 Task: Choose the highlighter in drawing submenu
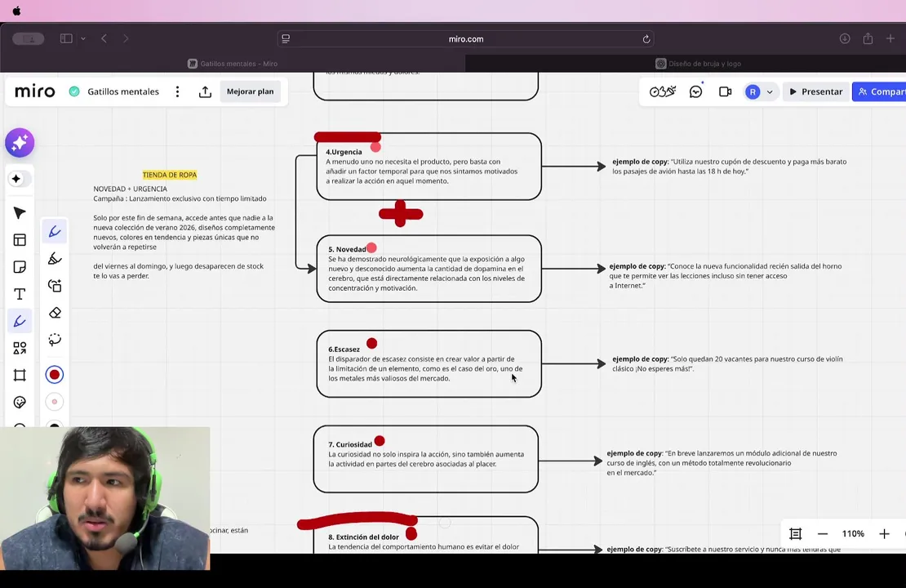(55, 258)
